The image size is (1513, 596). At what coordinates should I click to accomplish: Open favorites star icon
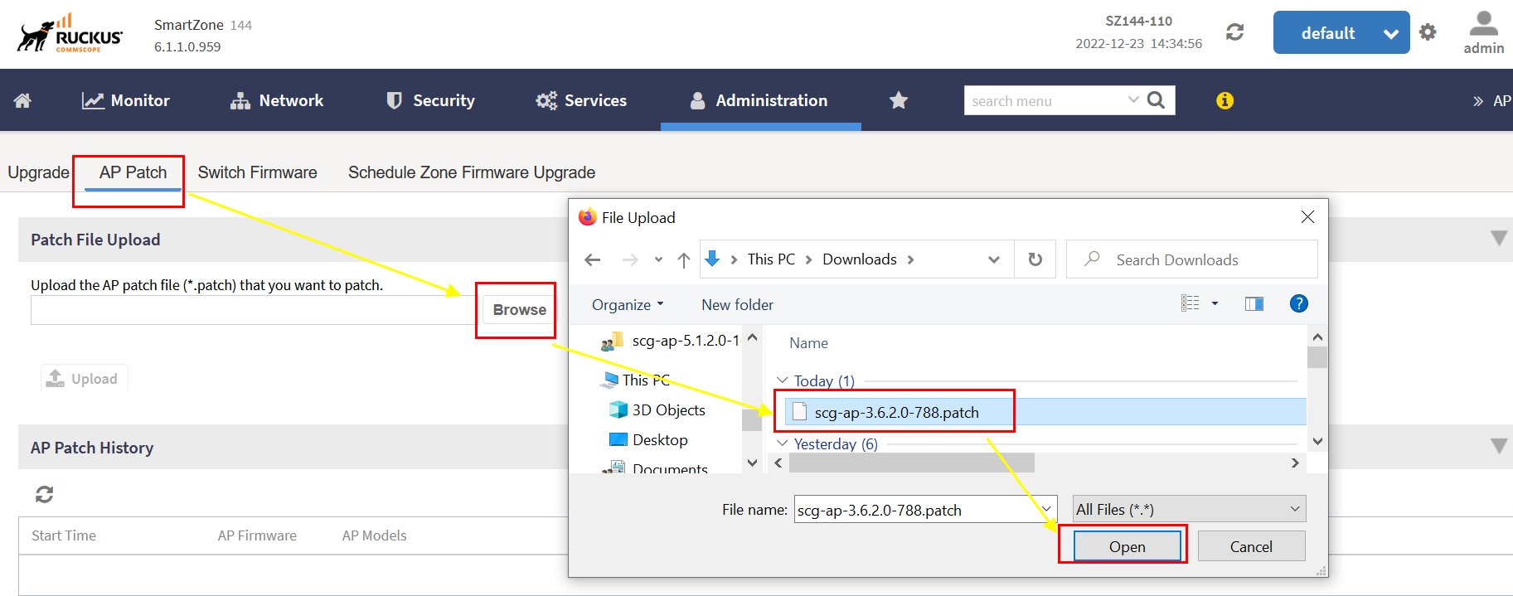899,100
